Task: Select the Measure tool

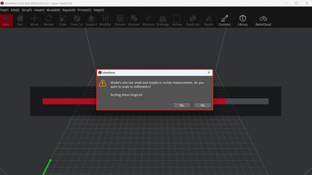Action: coord(148,20)
